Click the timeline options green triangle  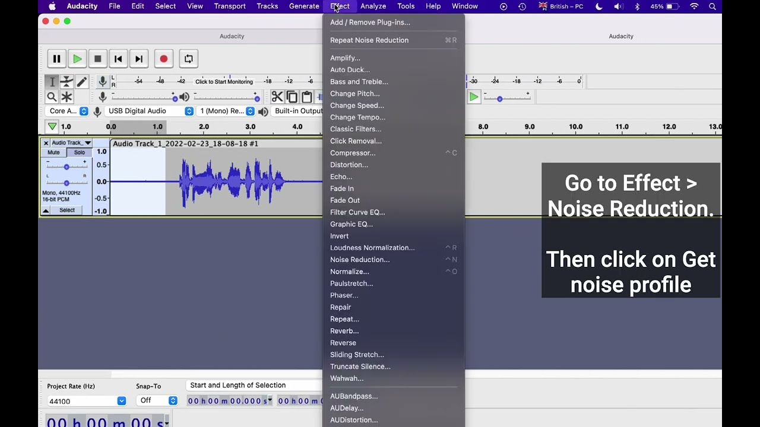point(52,126)
